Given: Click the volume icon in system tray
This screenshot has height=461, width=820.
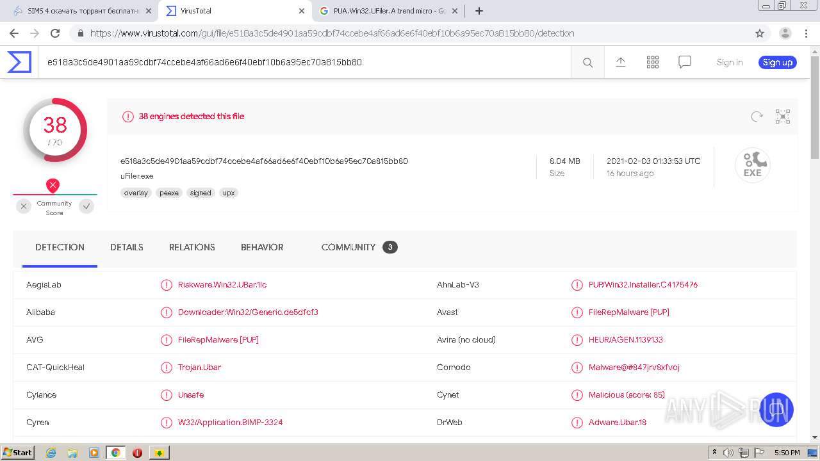Looking at the screenshot, I should pos(728,453).
